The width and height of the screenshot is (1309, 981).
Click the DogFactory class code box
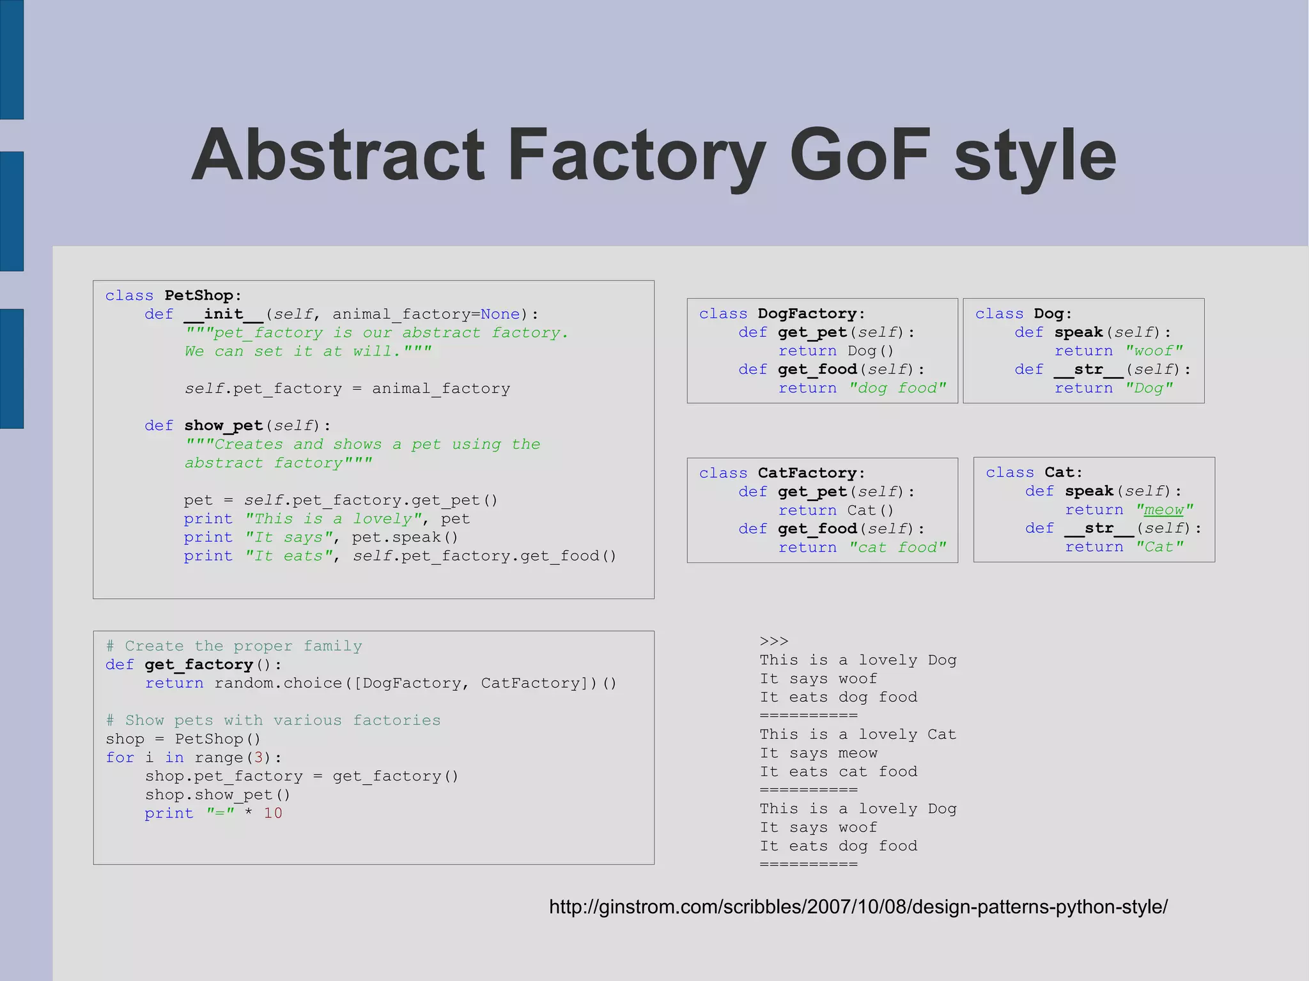(x=822, y=350)
